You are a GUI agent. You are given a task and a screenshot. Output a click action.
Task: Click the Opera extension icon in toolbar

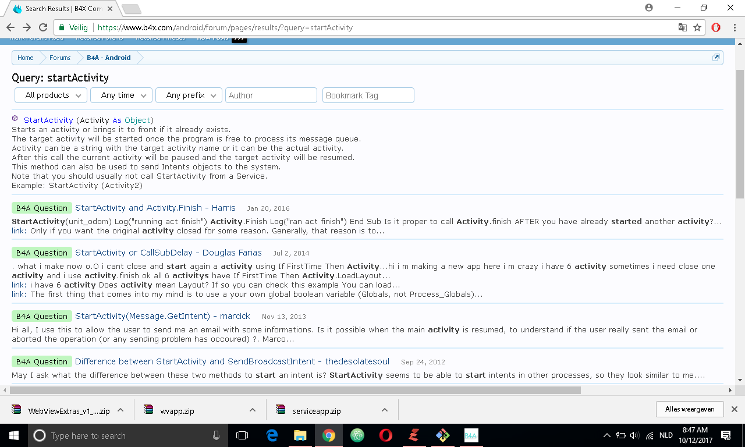pos(716,27)
